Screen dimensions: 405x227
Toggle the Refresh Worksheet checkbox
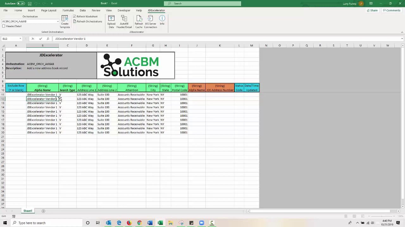pyautogui.click(x=74, y=16)
